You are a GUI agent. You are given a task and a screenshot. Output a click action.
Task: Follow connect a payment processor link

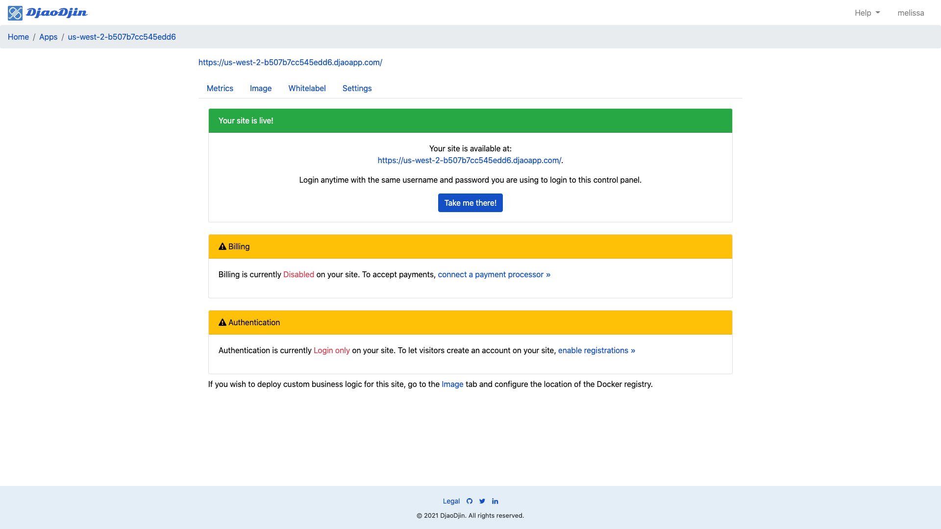click(494, 274)
